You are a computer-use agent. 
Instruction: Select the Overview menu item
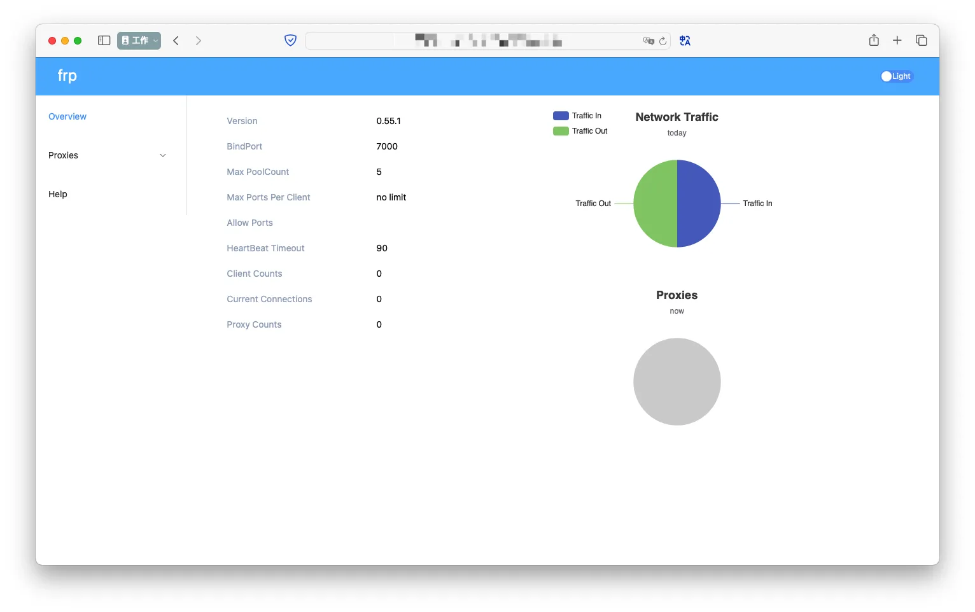pyautogui.click(x=67, y=116)
